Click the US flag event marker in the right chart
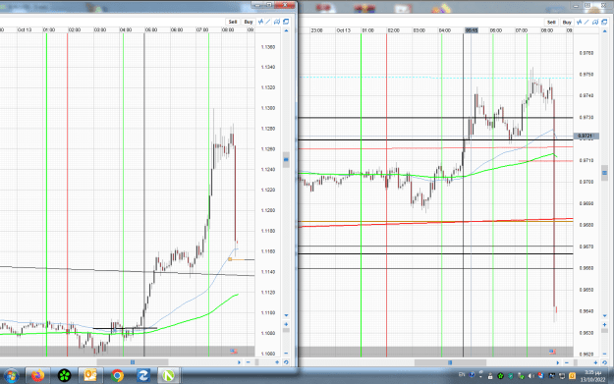614x384 pixels. [x=552, y=352]
